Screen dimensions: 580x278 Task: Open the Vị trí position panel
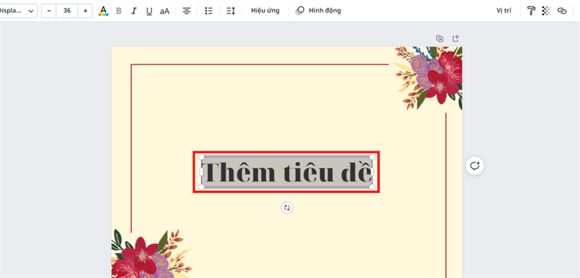tap(504, 11)
